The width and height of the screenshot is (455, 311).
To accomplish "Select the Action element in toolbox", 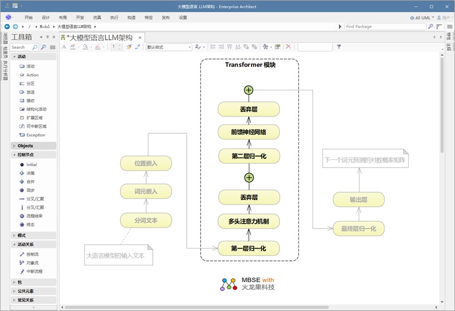I will click(x=32, y=75).
